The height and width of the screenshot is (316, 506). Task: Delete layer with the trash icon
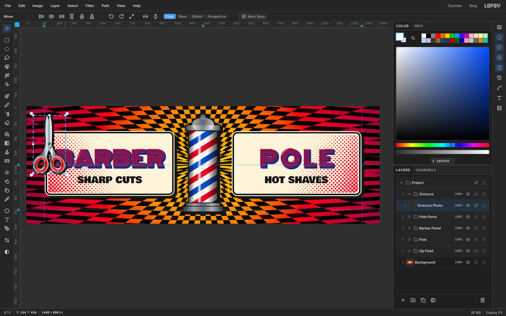483,300
